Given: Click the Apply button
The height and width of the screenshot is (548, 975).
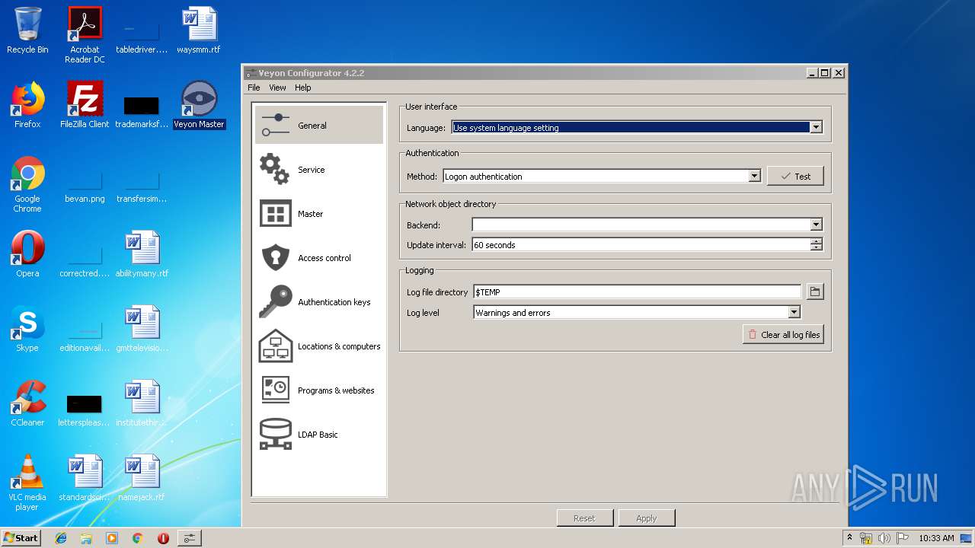Looking at the screenshot, I should [x=646, y=518].
